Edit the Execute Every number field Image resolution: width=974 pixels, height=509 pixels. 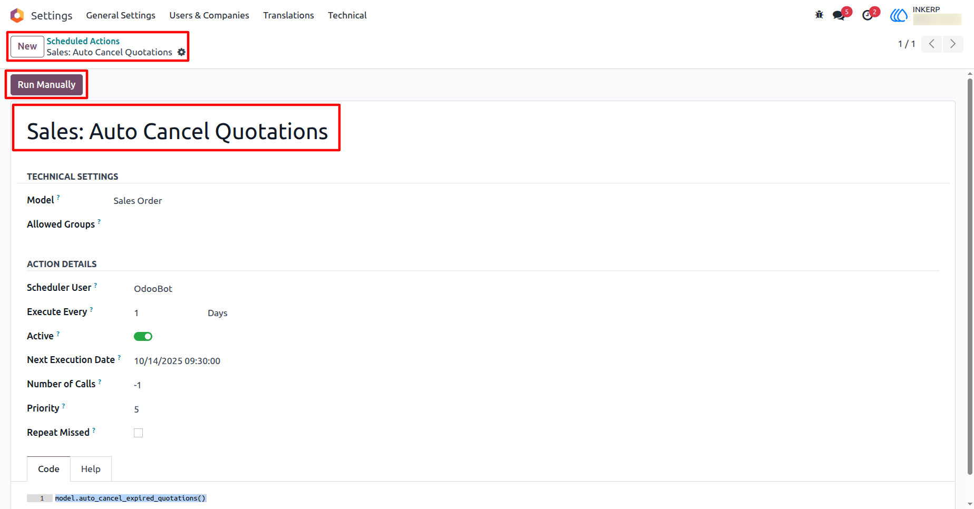coord(136,313)
